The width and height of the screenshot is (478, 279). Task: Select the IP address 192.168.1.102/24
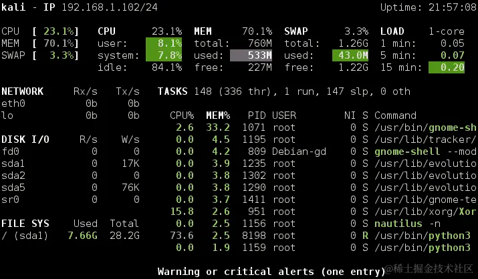pyautogui.click(x=110, y=7)
